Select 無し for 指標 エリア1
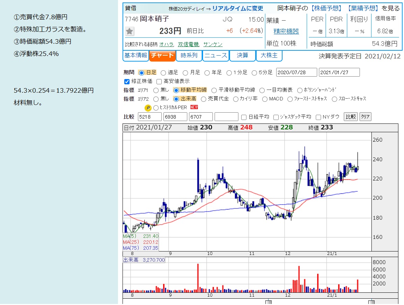Screen dimensions: 404x305 (156, 90)
